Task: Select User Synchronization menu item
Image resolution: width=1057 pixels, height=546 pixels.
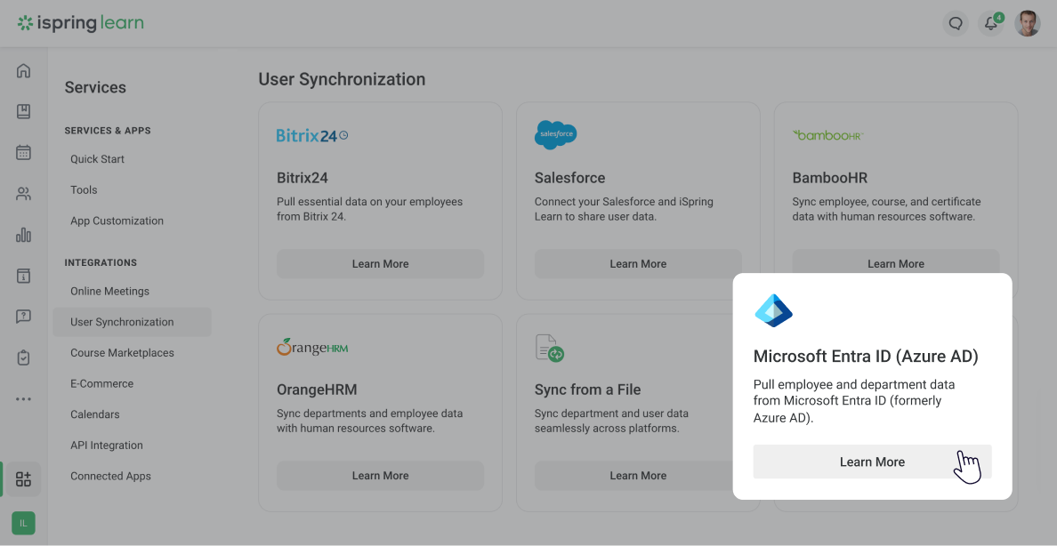Action: coord(132,322)
